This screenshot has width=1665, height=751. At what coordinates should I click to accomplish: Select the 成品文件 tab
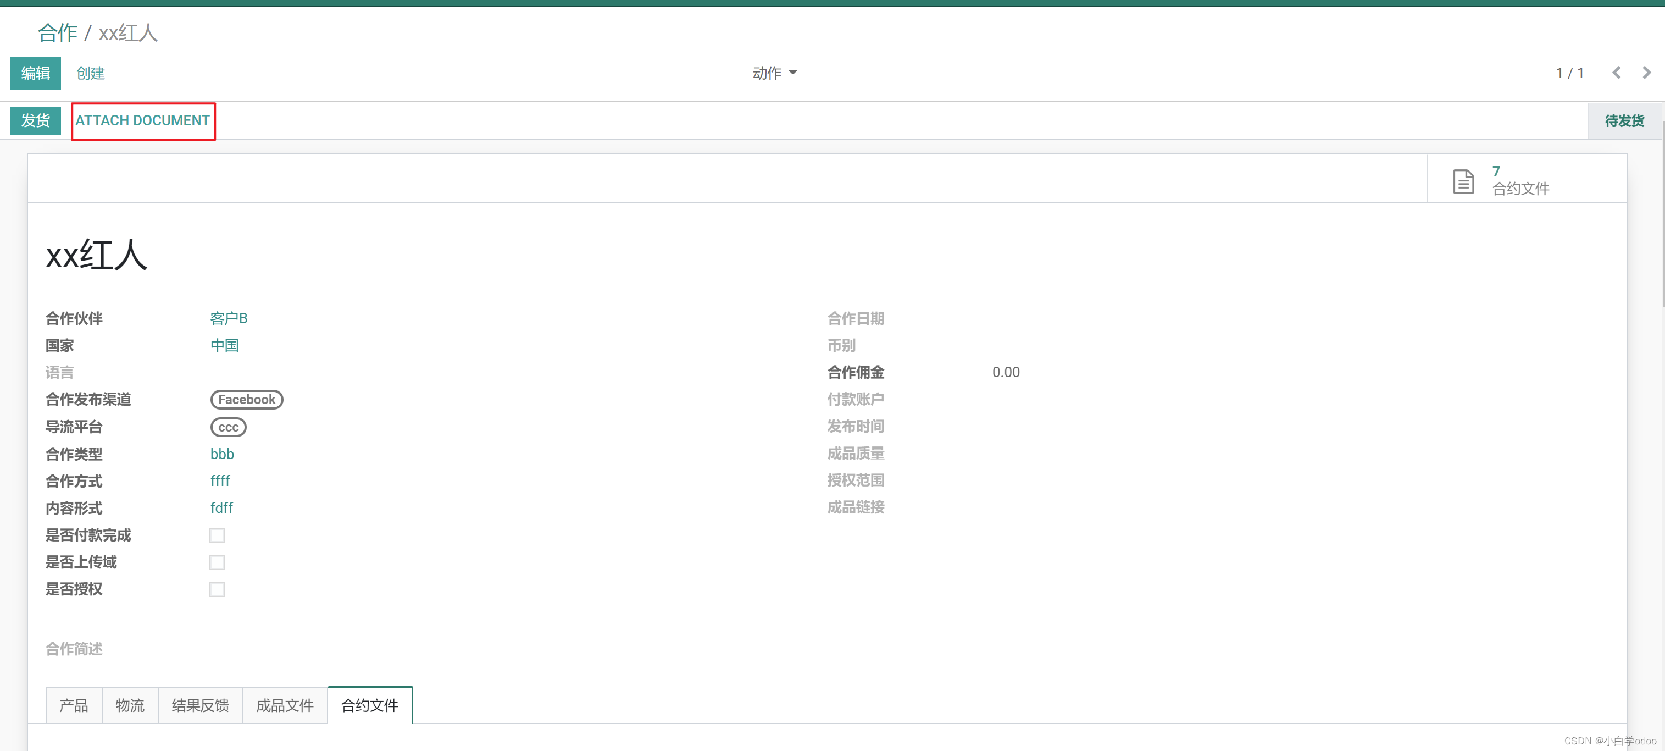click(285, 704)
